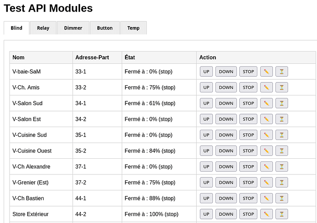Click UP for V-Ch. Amis
317x223 pixels.
click(206, 88)
